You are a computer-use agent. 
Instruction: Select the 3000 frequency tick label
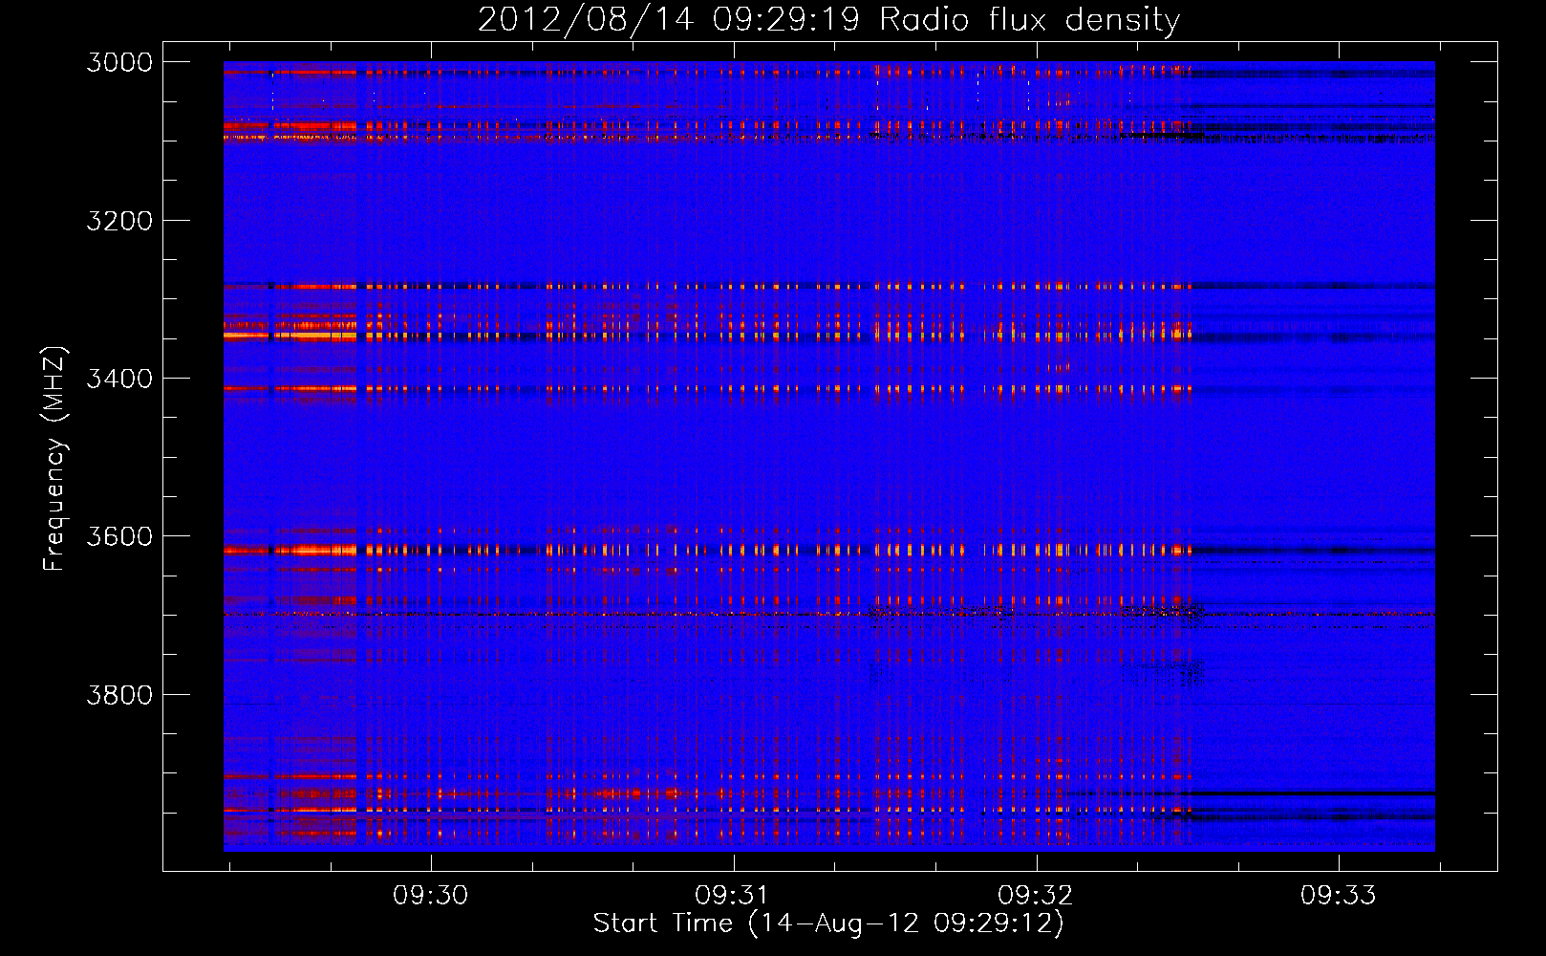tap(119, 62)
